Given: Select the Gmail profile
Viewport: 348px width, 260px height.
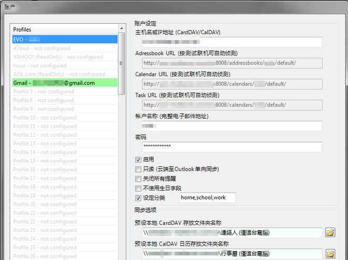Looking at the screenshot, I should 65,83.
